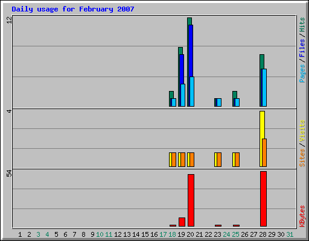The height and width of the screenshot is (241, 309).
Task: Click day label 19 on x-axis
Action: click(181, 234)
